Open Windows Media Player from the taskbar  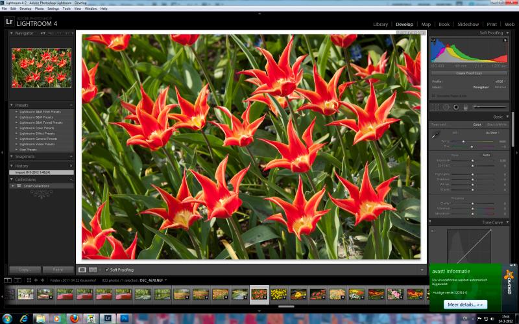(x=57, y=319)
